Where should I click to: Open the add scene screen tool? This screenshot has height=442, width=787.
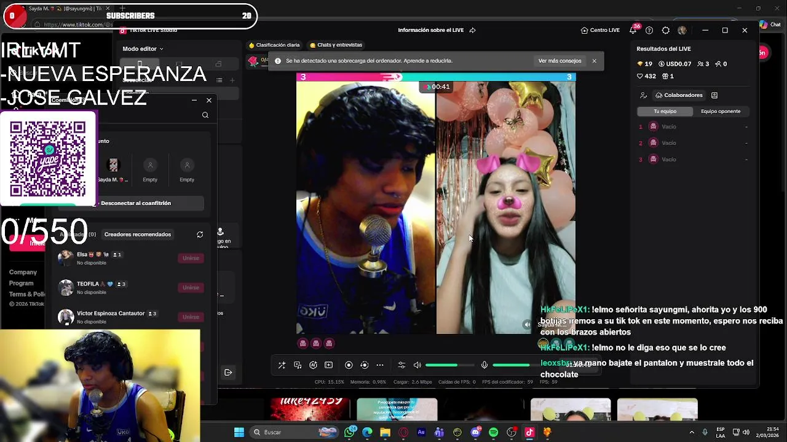click(x=328, y=365)
